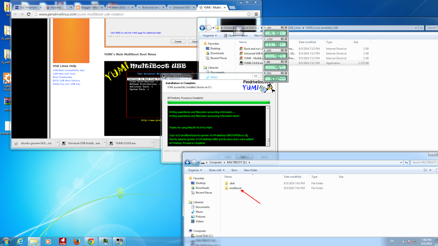Open options arrow for YUMI-2.0.0.8.exe download

click(152, 143)
